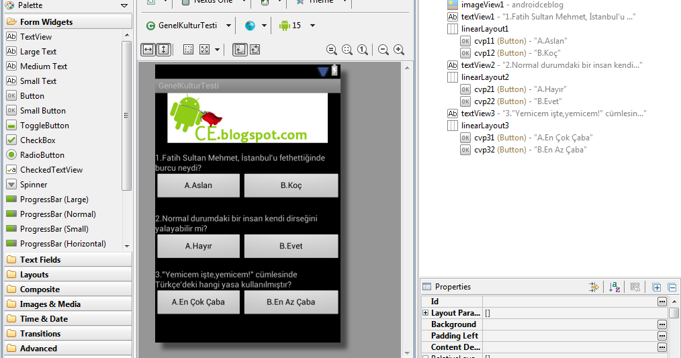
Task: Click the palette scrollbar down arrow
Action: 127,246
